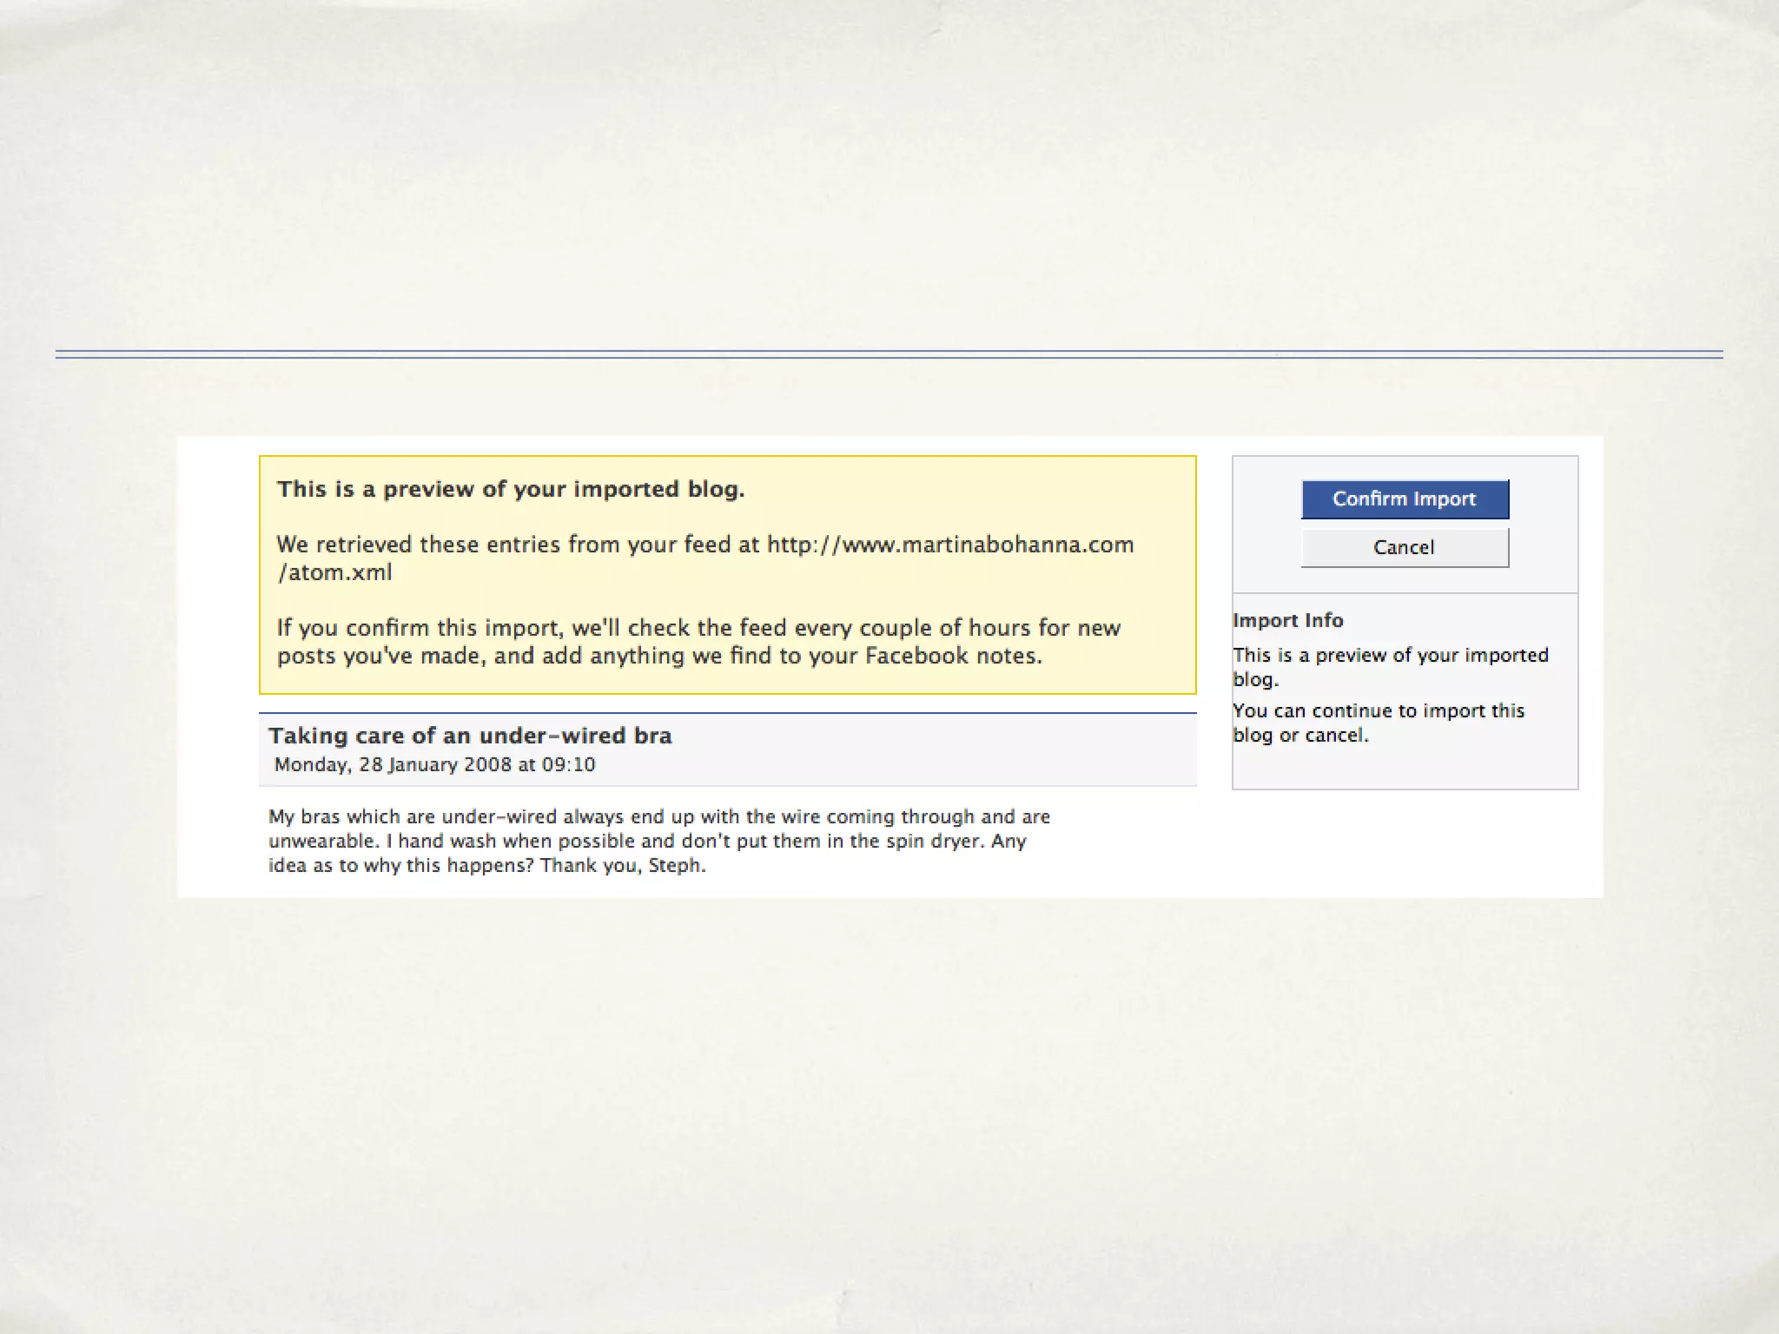The image size is (1779, 1334).
Task: Click the blog post body paragraph
Action: 658,817
